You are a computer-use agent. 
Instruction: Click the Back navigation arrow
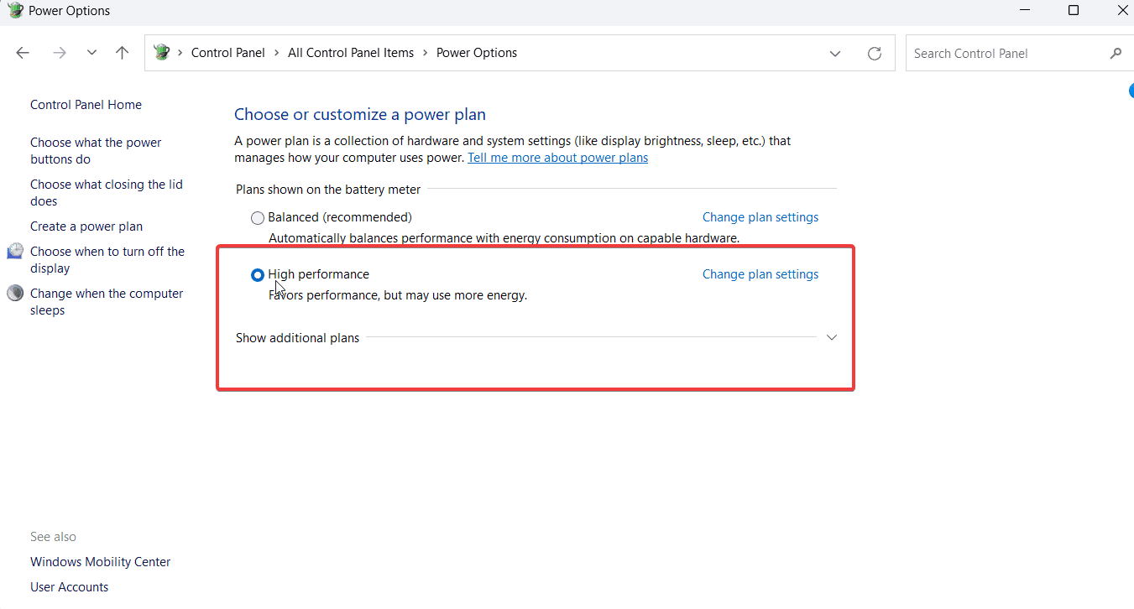pyautogui.click(x=23, y=53)
